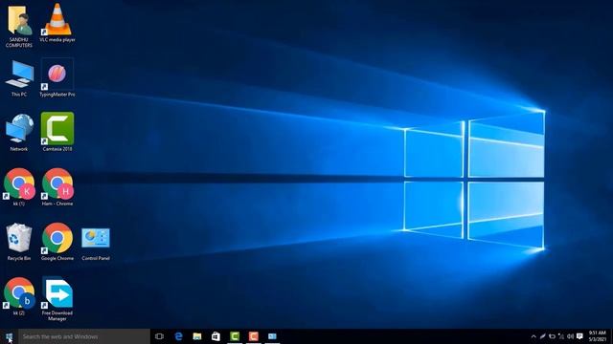The image size is (613, 344).
Task: Open the Windows Start menu
Action: [9, 336]
